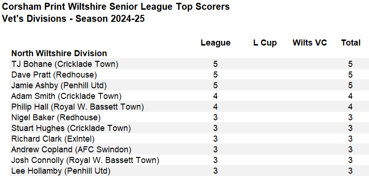Click the Top Scorers page title

[115, 7]
